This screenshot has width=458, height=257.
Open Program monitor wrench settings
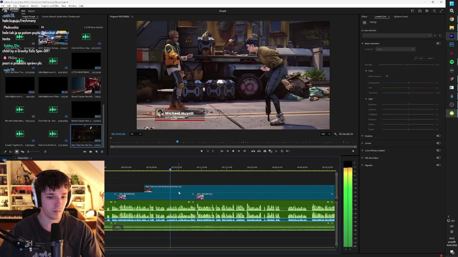pos(336,134)
